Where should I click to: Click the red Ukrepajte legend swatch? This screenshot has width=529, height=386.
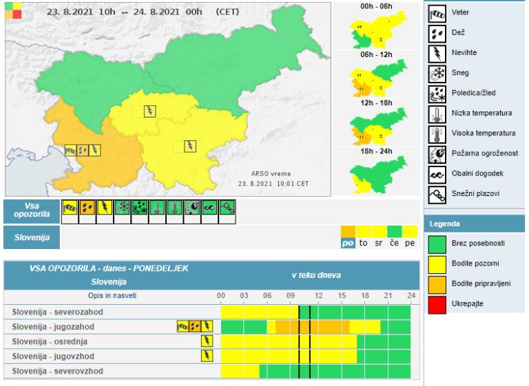coord(437,302)
